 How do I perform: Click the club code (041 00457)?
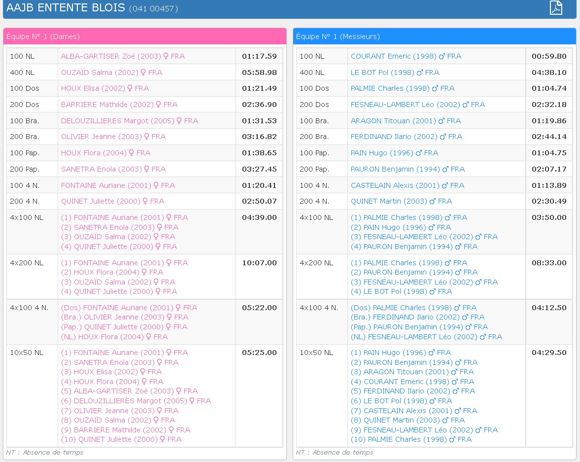tap(154, 9)
